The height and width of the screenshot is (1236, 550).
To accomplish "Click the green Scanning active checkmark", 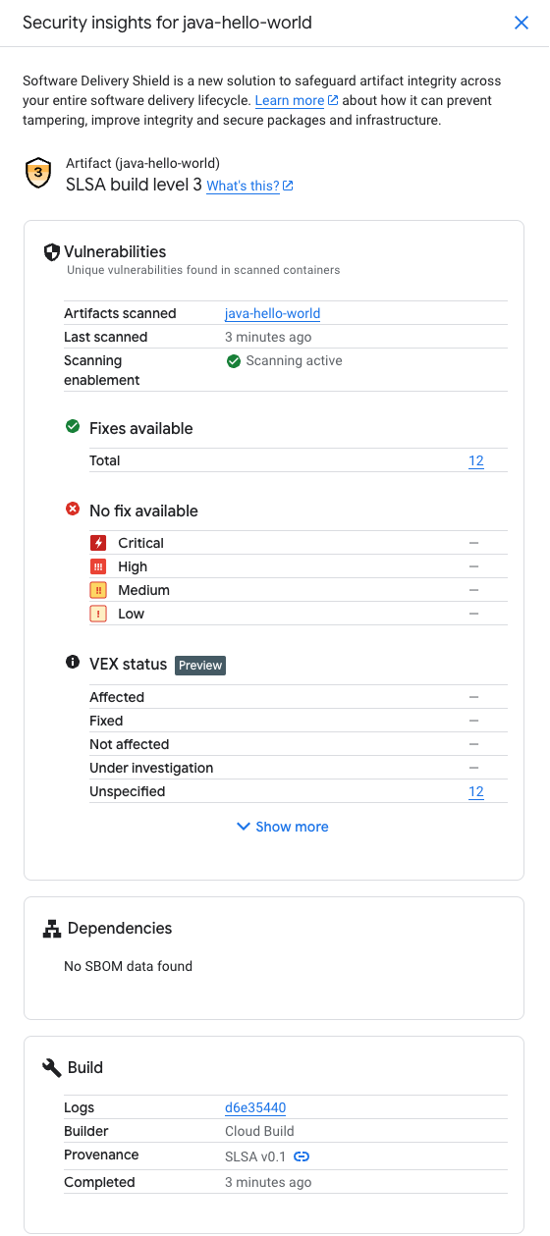I will (x=234, y=361).
